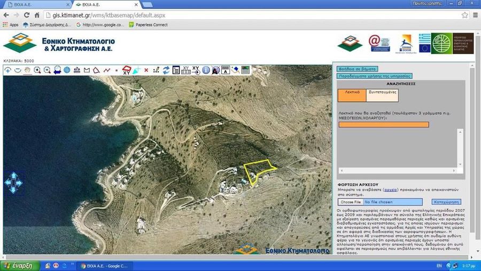Click the orange search text field
The height and width of the screenshot is (271, 481).
tap(383, 125)
